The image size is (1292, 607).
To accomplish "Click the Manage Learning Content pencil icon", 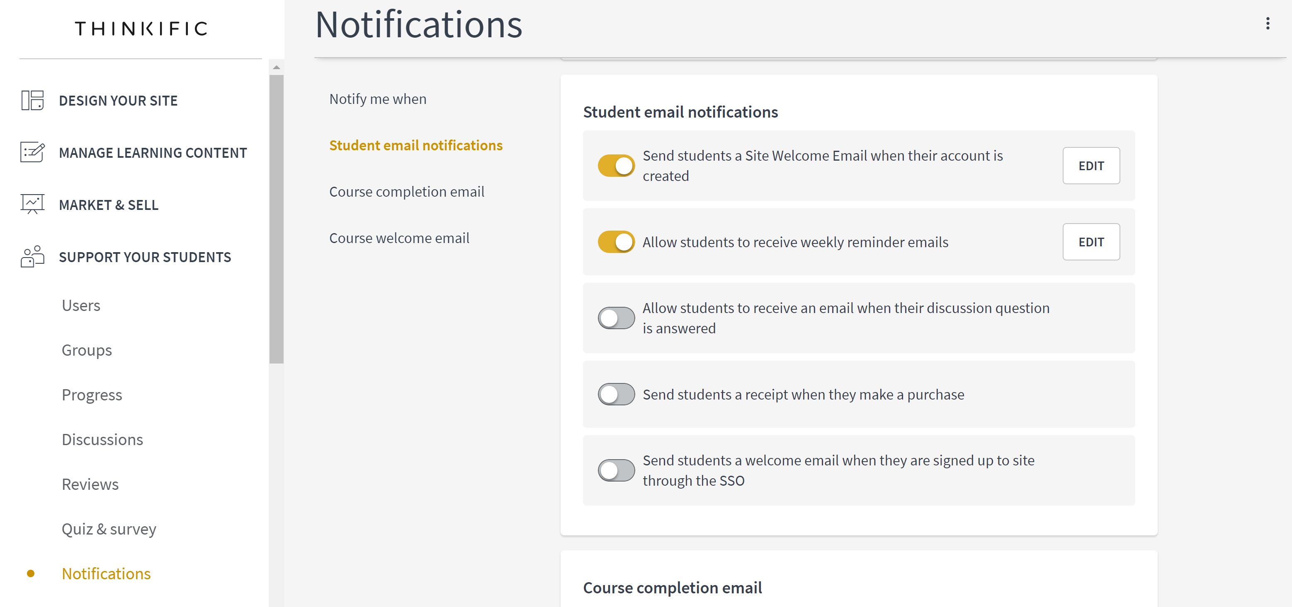I will pos(33,153).
